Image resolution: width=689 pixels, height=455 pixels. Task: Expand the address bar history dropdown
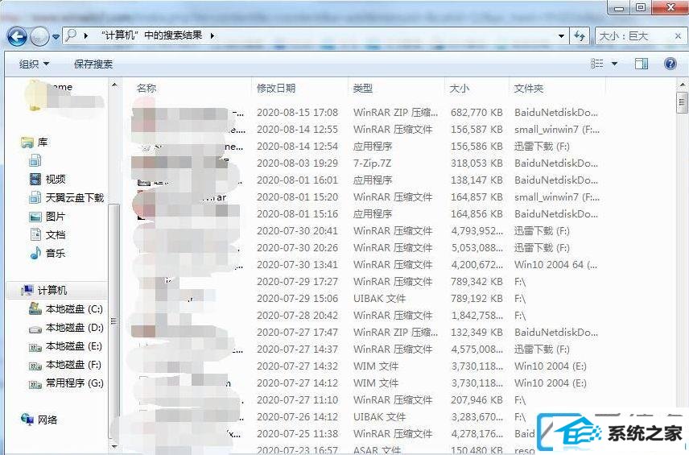(561, 36)
